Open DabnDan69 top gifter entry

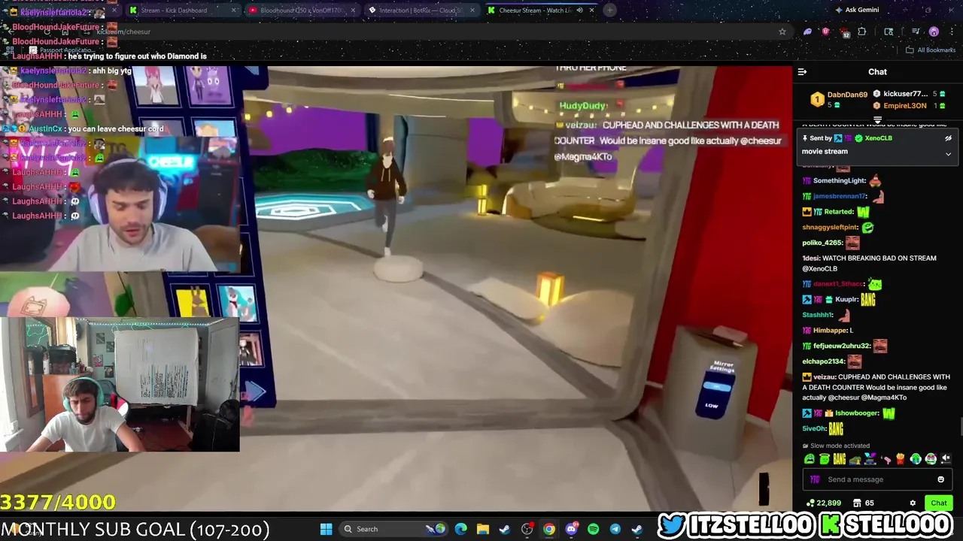click(x=837, y=98)
